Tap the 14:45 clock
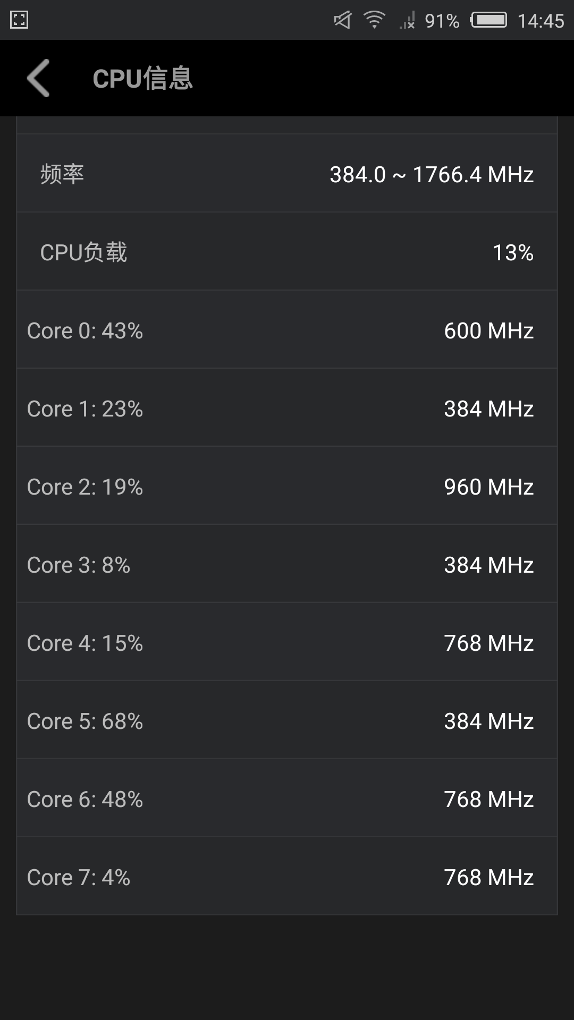 [x=541, y=21]
